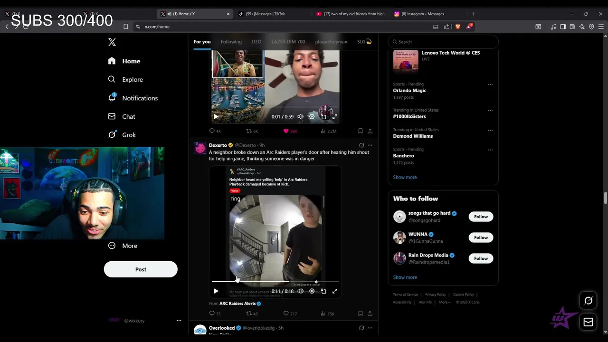Show more trending topics
Viewport: 608px width, 342px height.
[405, 177]
